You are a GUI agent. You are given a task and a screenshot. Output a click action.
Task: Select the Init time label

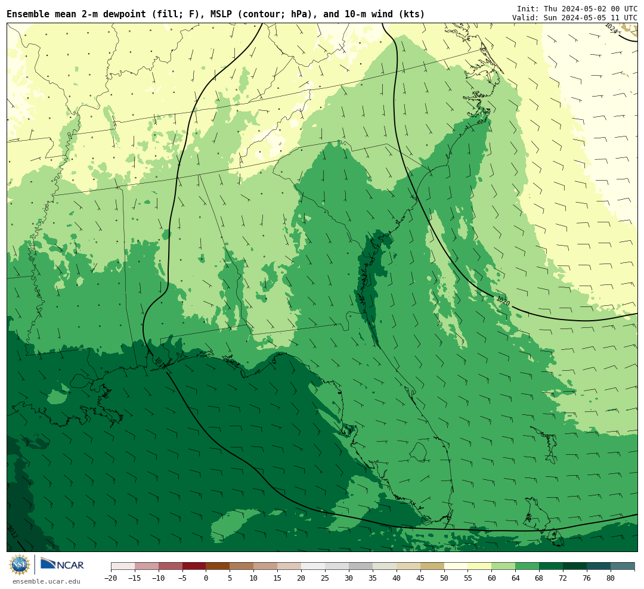[x=577, y=8]
